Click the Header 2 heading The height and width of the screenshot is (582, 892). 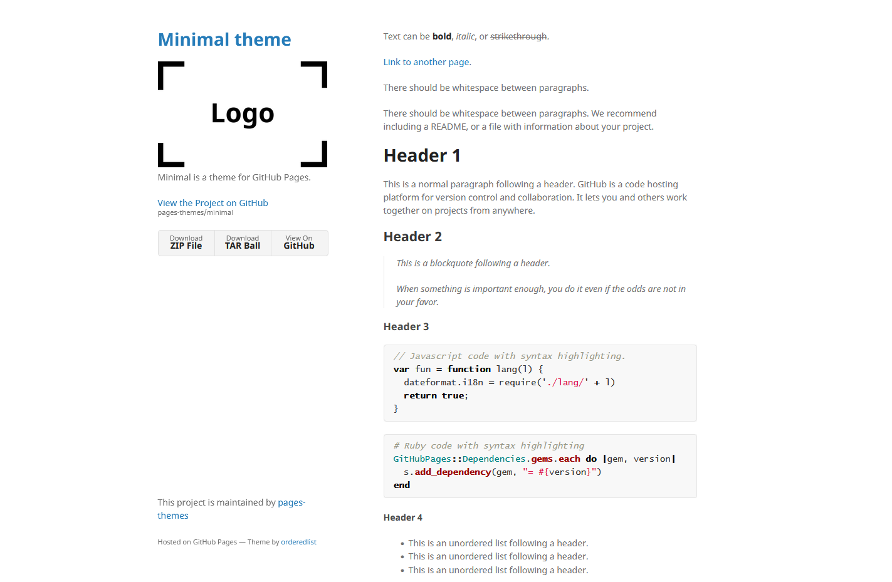coord(412,237)
